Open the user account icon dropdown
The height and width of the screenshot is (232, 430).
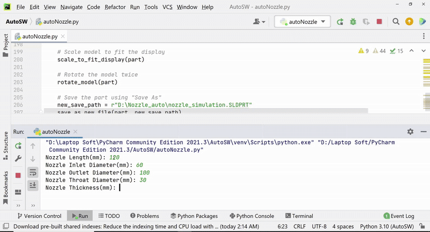tap(259, 22)
